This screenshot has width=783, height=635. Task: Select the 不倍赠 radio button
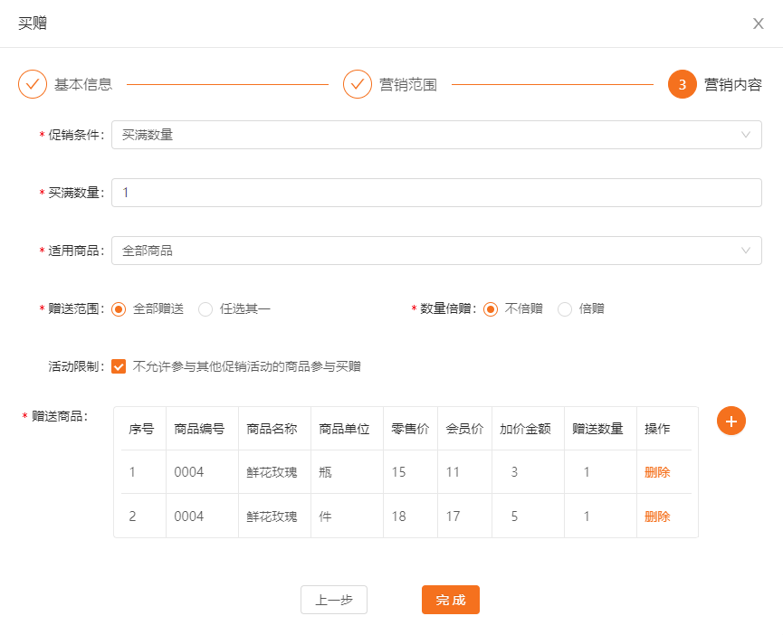click(x=490, y=308)
